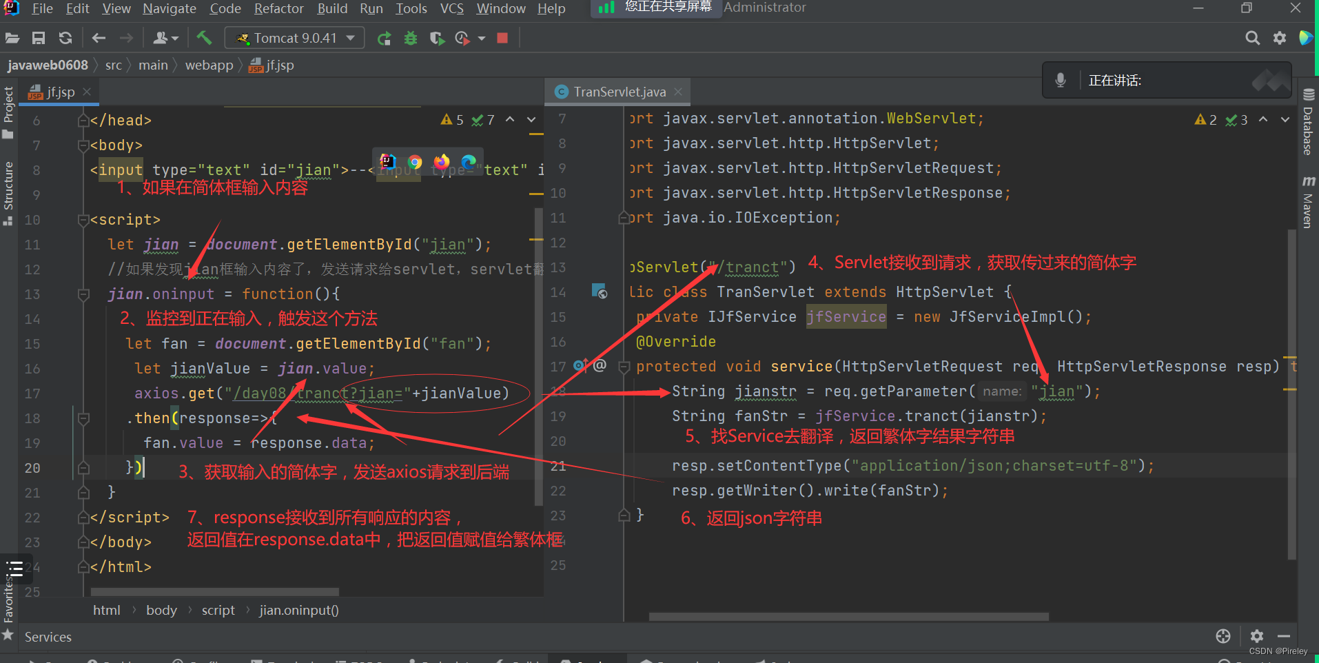Open the Maven tool window
The image size is (1319, 663).
[1308, 202]
